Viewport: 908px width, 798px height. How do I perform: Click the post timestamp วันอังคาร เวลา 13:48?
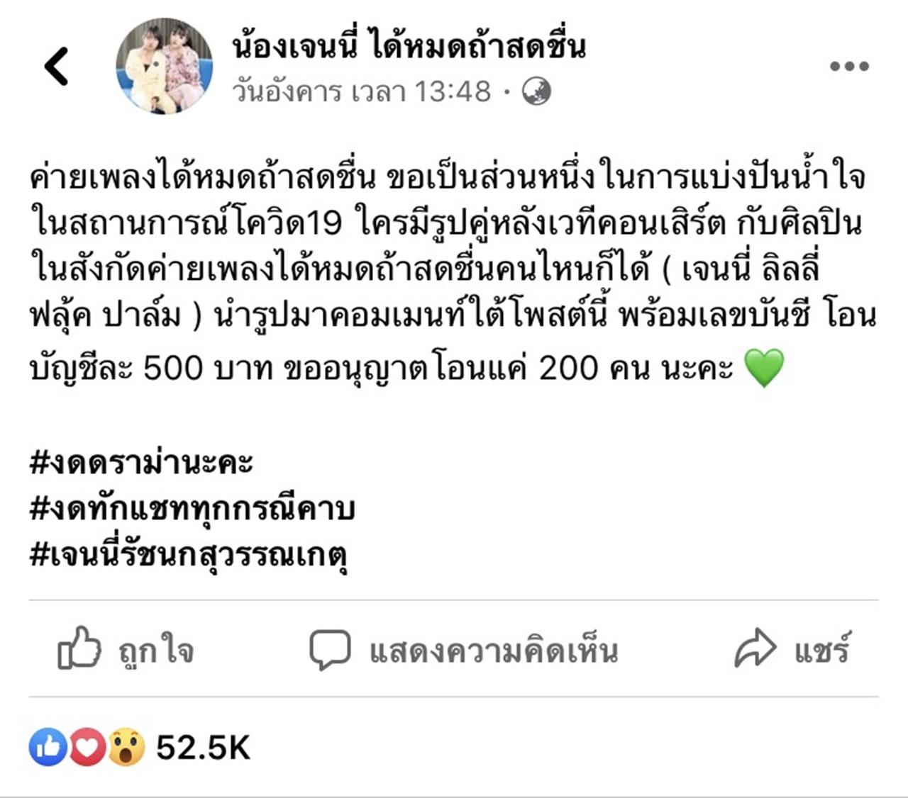tap(361, 92)
